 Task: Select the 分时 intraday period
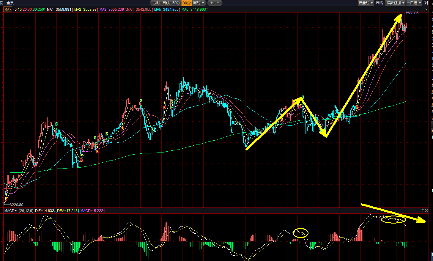156,3
